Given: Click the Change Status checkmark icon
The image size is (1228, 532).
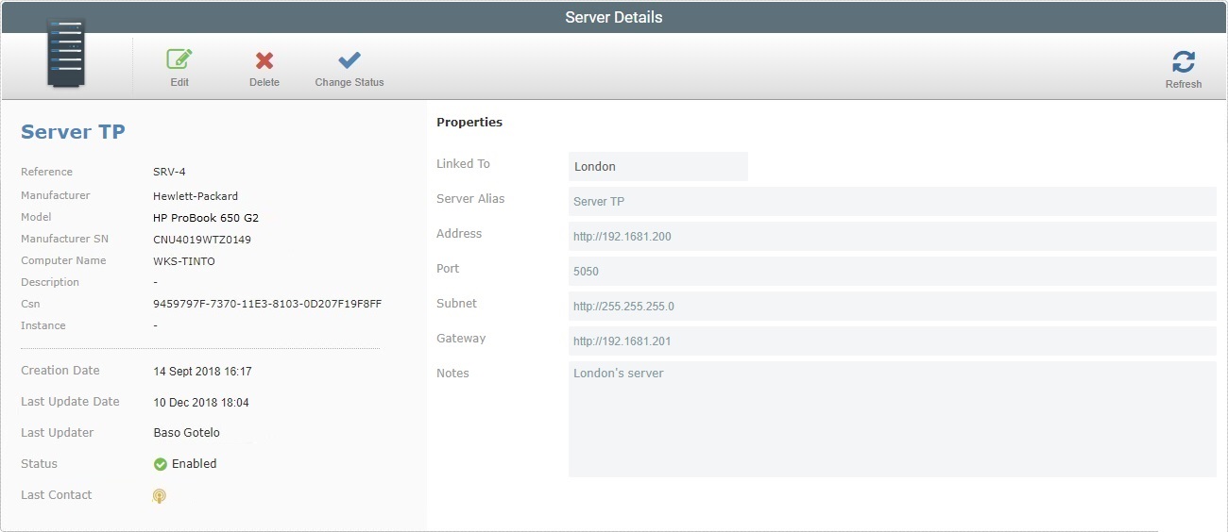Looking at the screenshot, I should pos(350,60).
